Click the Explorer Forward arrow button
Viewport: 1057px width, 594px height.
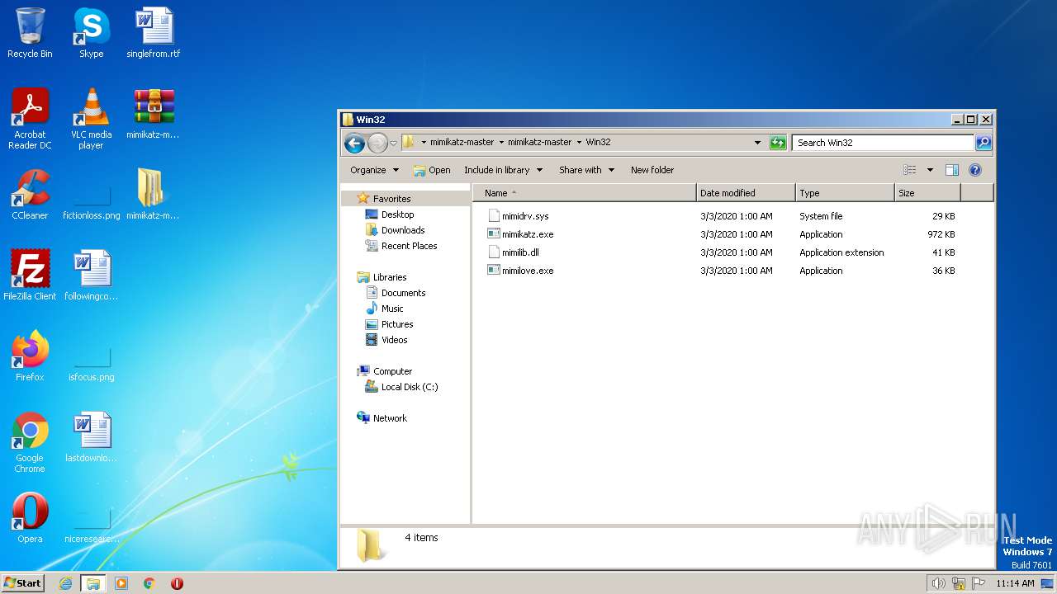377,143
